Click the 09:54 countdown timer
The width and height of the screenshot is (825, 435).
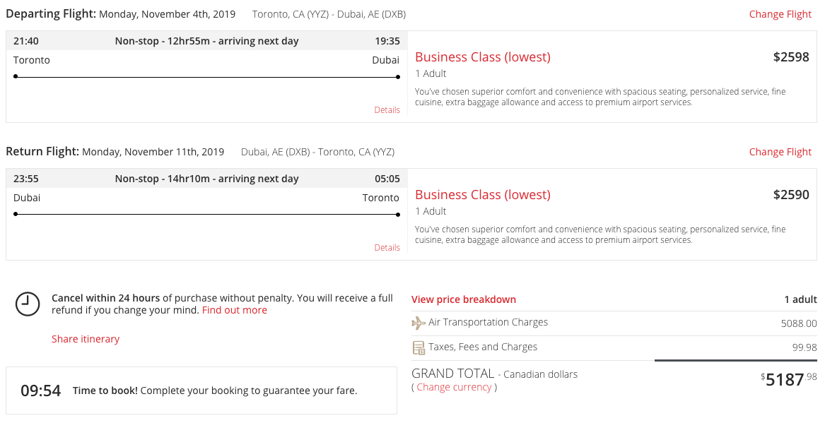pyautogui.click(x=40, y=391)
